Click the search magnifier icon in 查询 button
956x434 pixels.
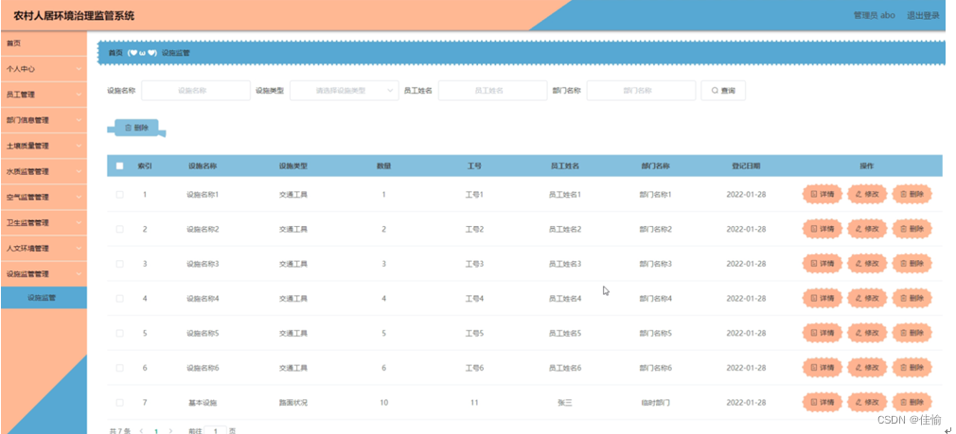coord(714,91)
